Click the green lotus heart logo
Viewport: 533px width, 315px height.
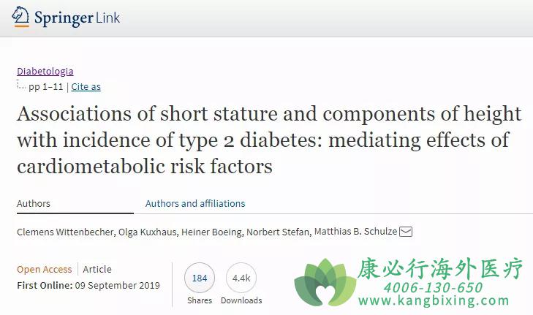pos(325,283)
